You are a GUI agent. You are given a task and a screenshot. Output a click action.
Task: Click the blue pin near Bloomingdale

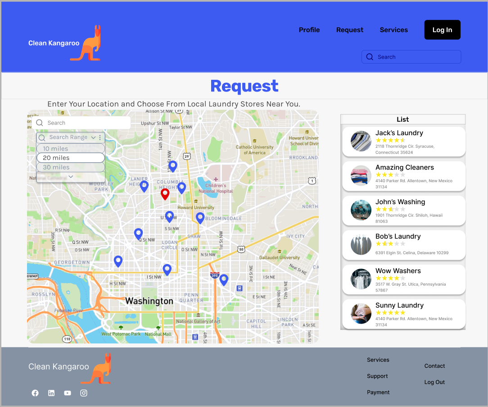(200, 218)
